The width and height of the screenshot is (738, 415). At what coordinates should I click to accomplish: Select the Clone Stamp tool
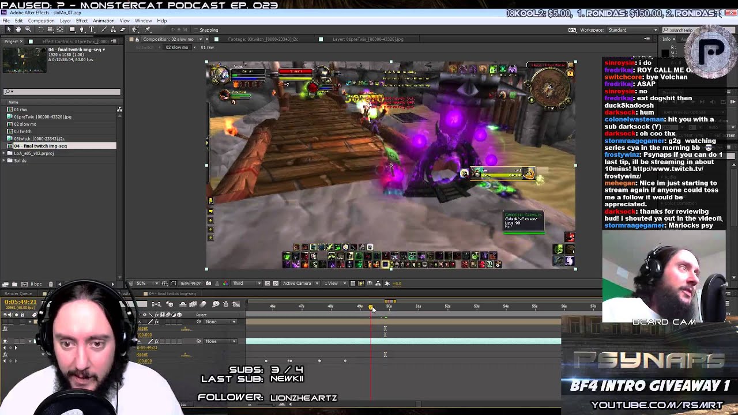[x=113, y=29]
